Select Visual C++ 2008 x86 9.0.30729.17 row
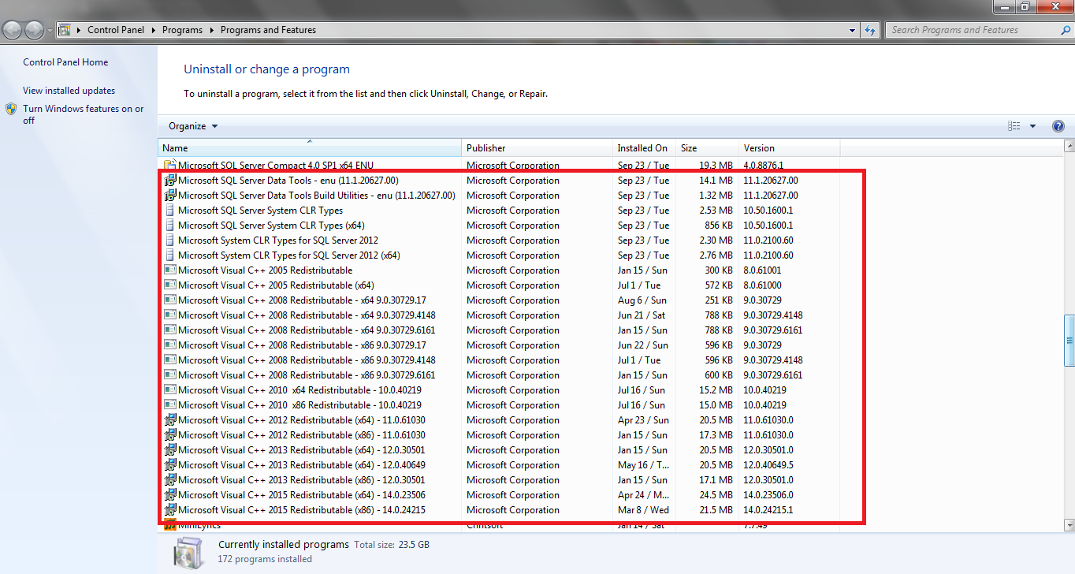Viewport: 1075px width, 574px height. 499,345
